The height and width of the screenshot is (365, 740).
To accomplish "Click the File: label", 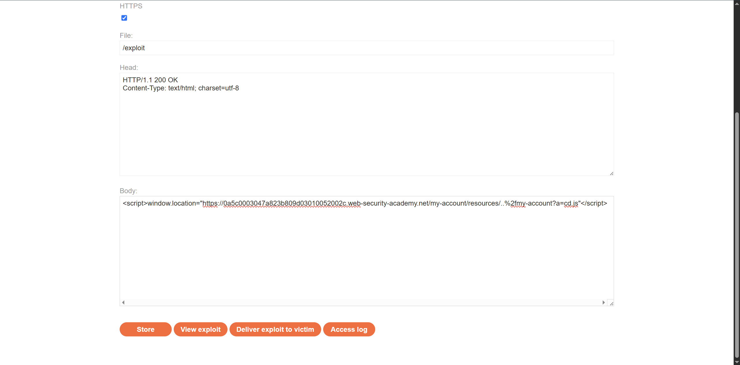I will [126, 36].
